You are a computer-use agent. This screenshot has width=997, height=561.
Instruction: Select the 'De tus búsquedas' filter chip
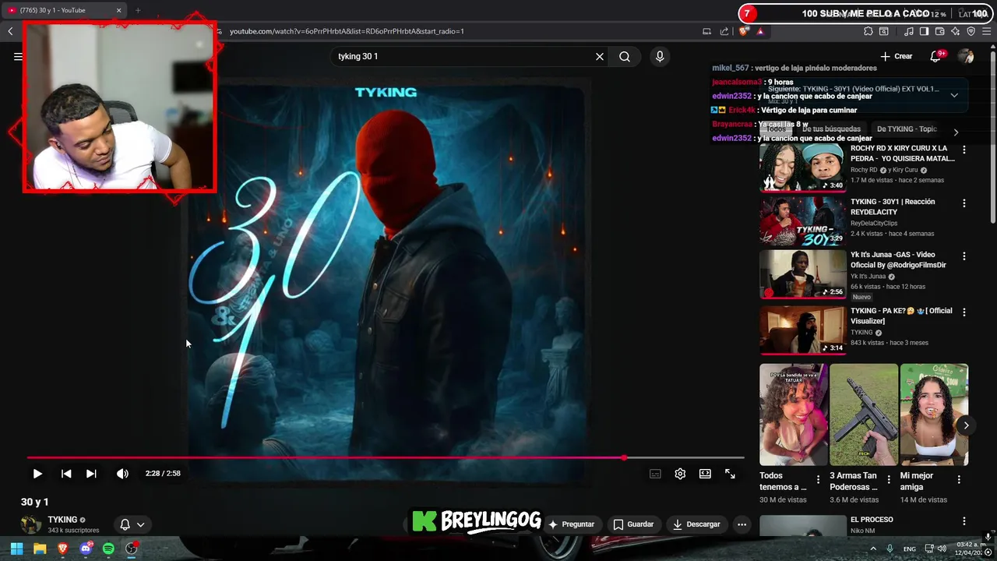(831, 129)
